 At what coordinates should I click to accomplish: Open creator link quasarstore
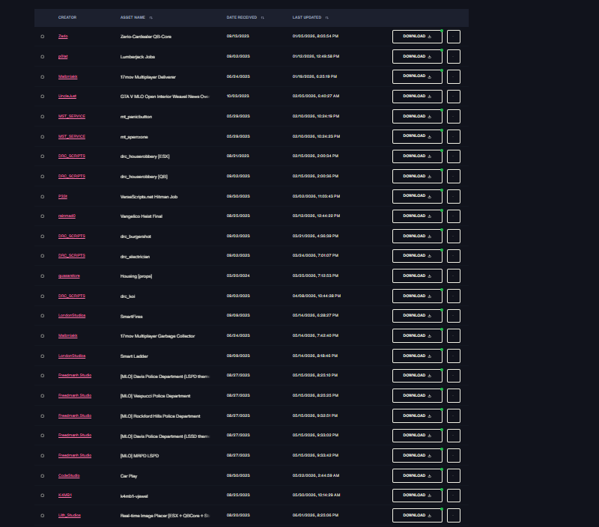click(x=69, y=275)
